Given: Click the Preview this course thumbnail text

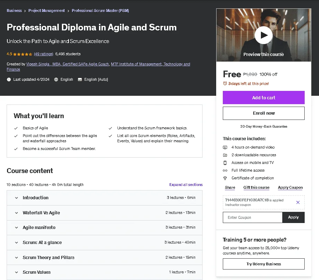Looking at the screenshot, I should tap(263, 55).
